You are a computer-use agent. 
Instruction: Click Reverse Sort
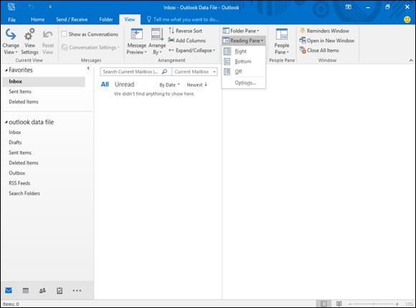click(x=186, y=31)
